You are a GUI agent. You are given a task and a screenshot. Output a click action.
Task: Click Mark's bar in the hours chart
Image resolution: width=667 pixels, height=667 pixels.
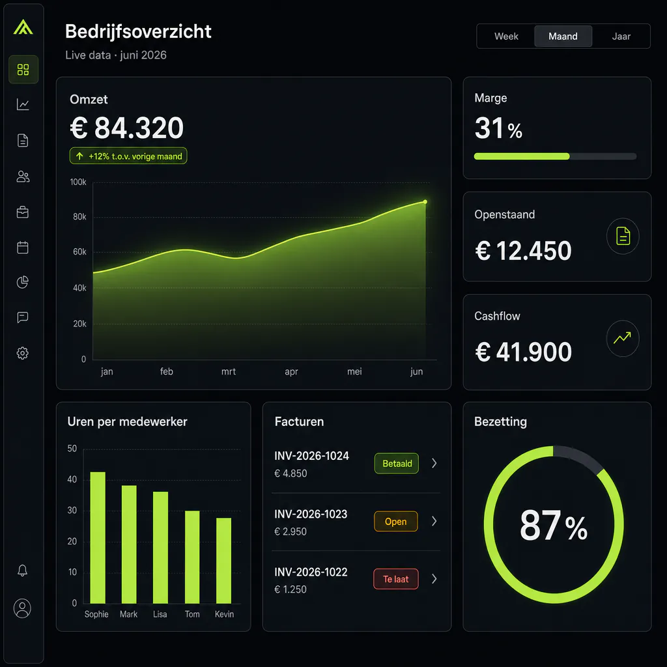(x=129, y=545)
